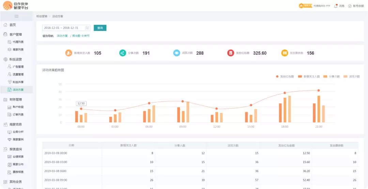Click the yellow 发放票券数 coupon icon

[285, 53]
